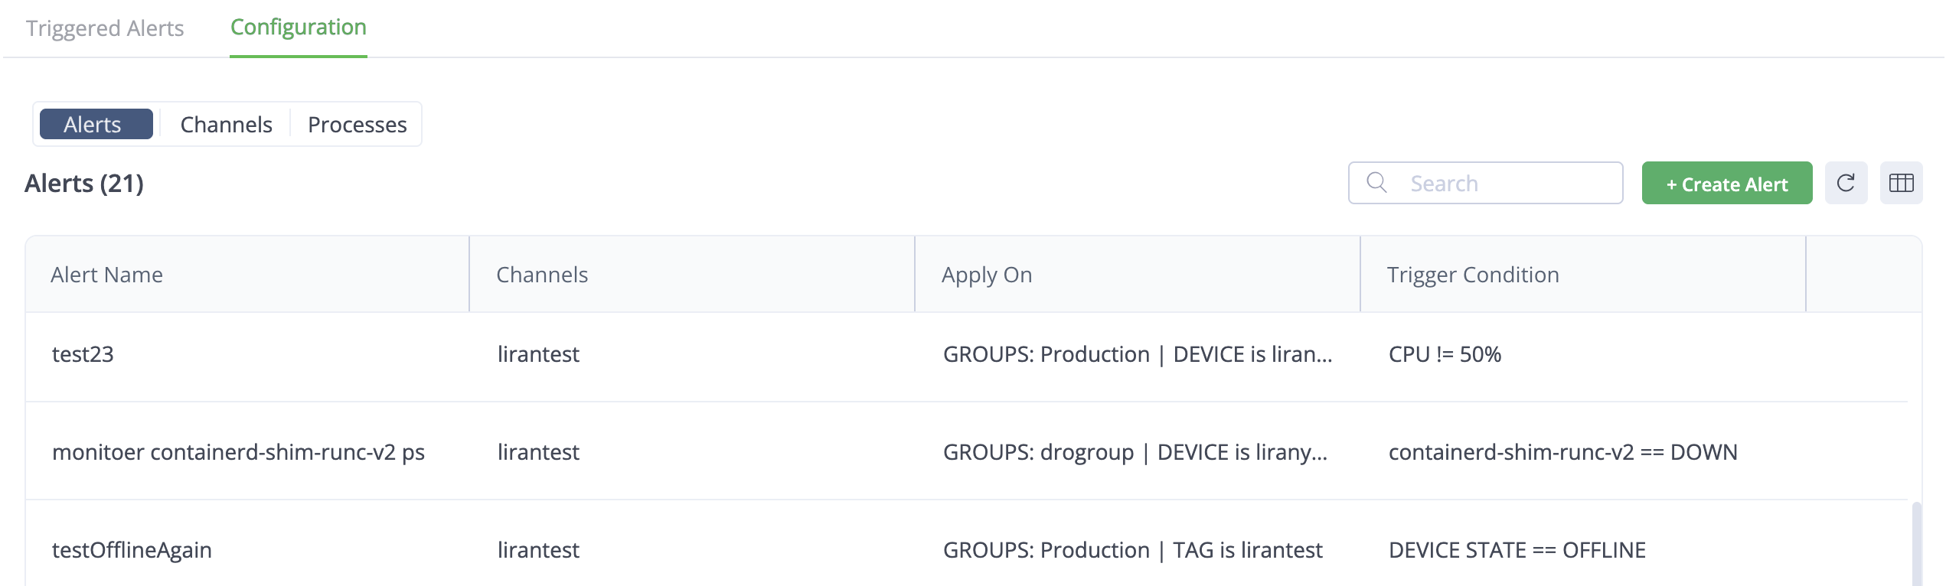Click the DEVICE STATE == OFFLINE condition
This screenshot has width=1946, height=586.
1517,550
